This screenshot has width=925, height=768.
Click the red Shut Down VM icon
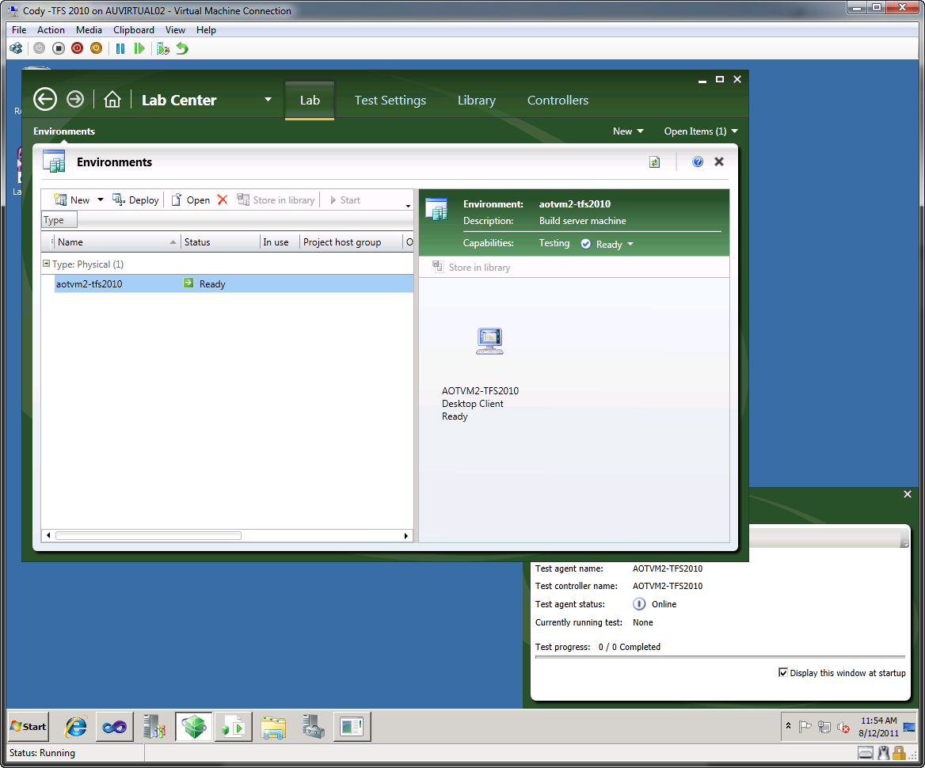78,48
